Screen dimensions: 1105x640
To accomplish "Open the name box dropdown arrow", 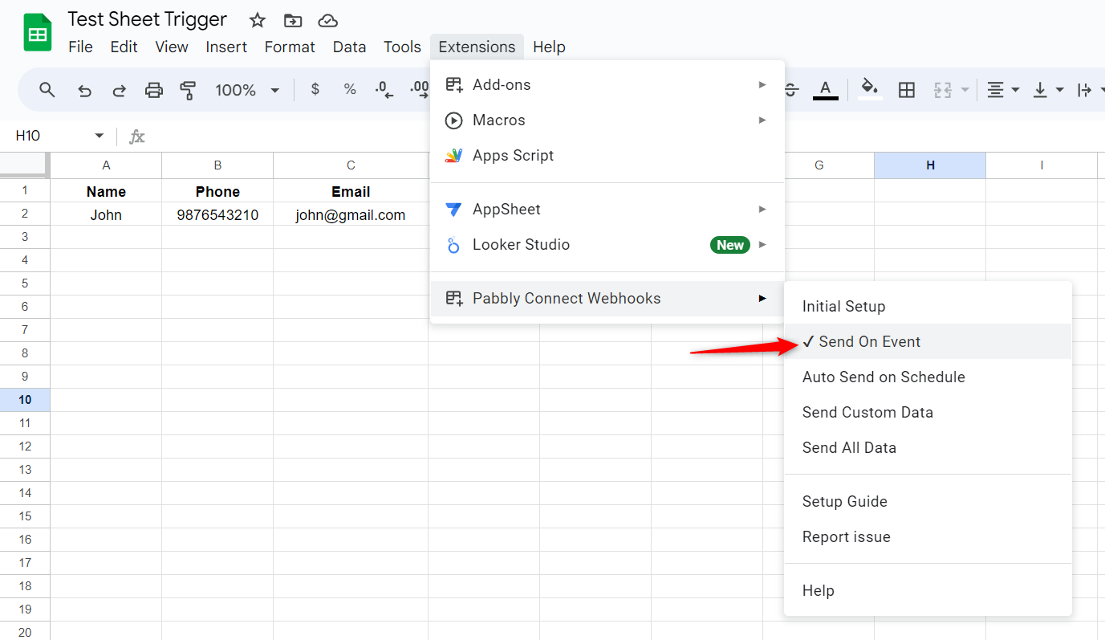I will coord(100,136).
